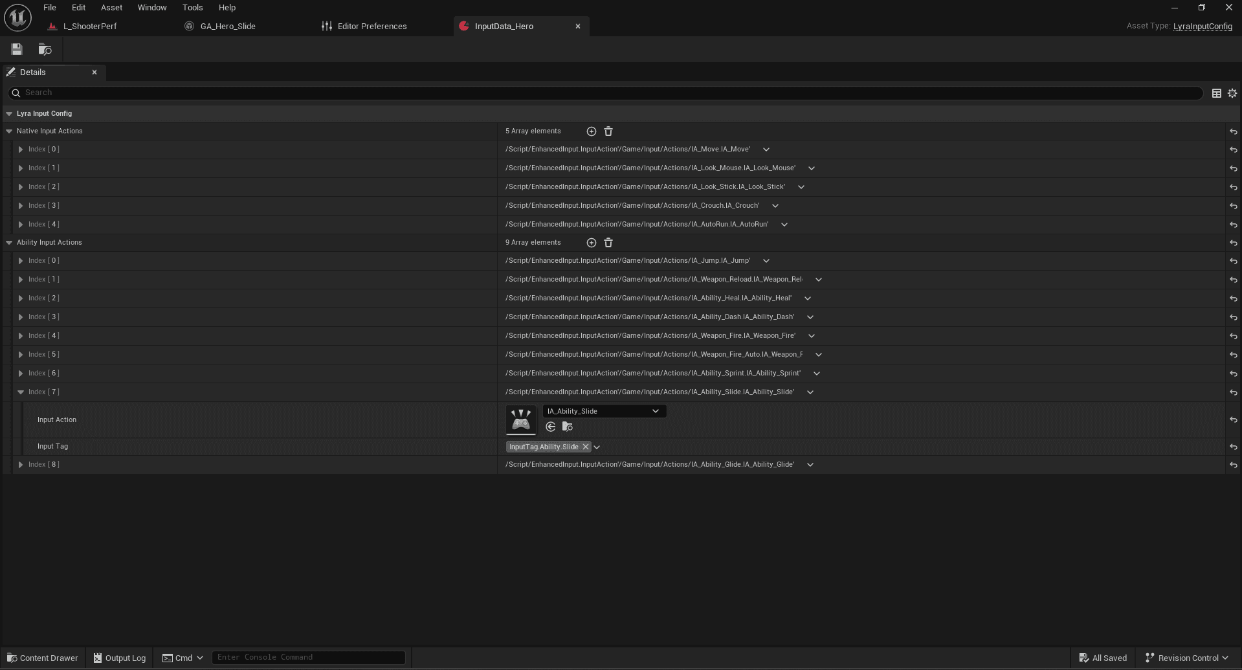Click the Enter Console Command field

308,657
